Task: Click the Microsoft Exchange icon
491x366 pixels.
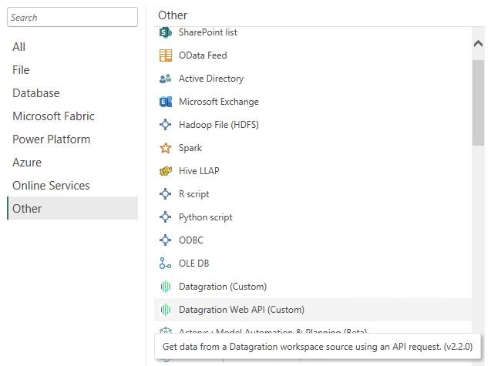Action: [x=165, y=102]
